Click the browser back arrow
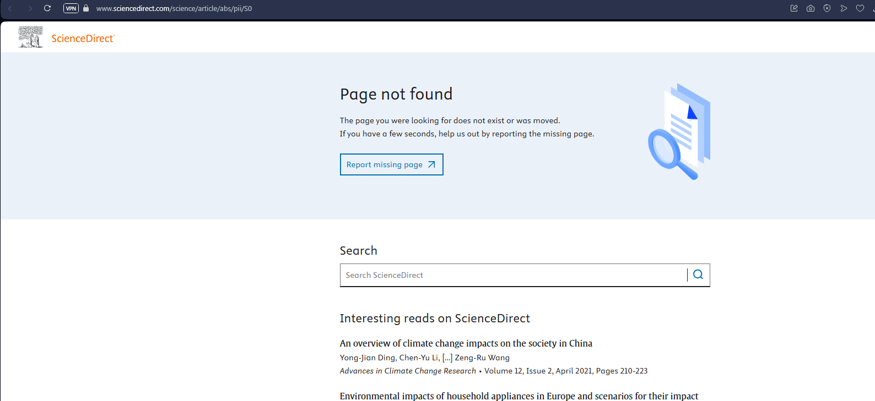The width and height of the screenshot is (875, 401). 10,8
